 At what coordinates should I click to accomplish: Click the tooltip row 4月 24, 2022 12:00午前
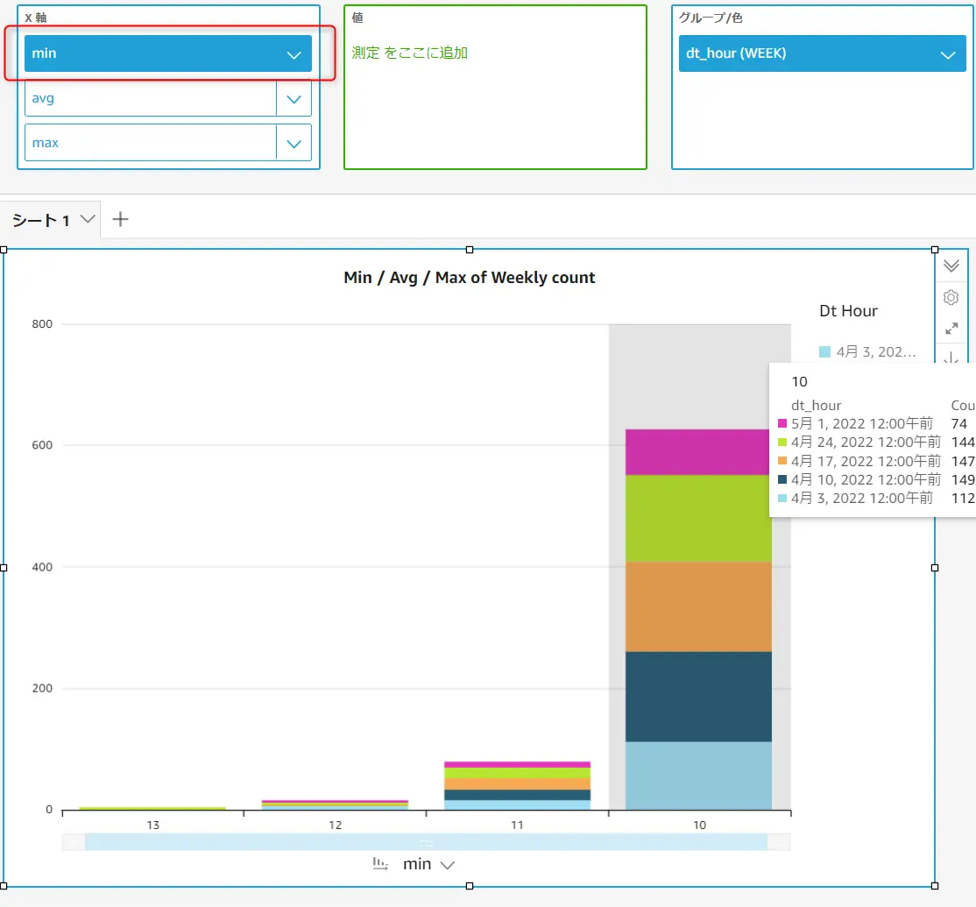(x=866, y=443)
